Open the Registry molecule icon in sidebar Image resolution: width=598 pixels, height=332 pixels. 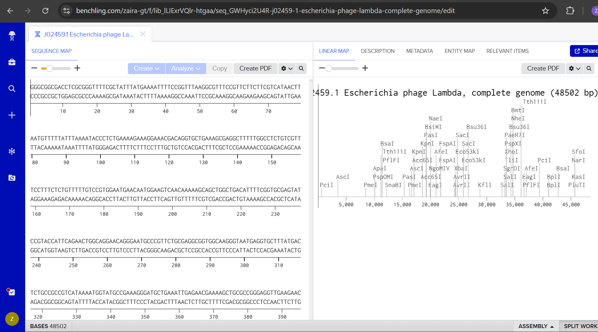click(x=12, y=151)
